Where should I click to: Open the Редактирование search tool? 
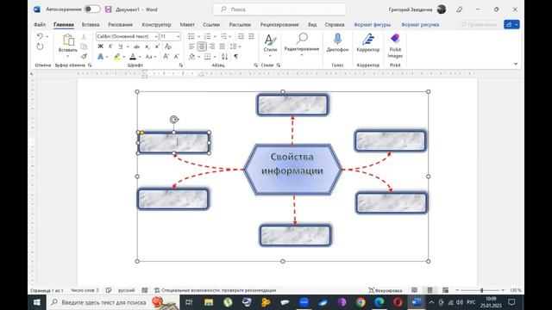pos(302,44)
